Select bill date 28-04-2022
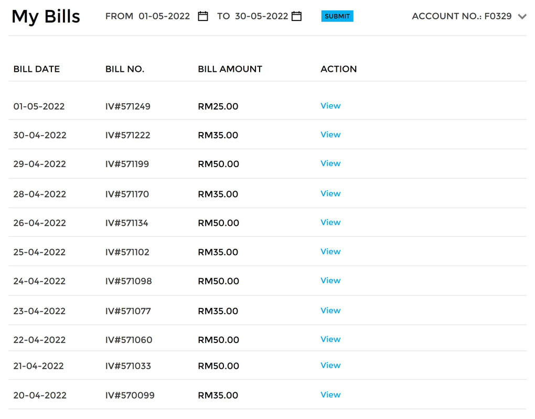Screen dimensions: 535x419 click(39, 194)
